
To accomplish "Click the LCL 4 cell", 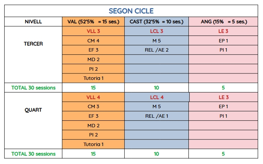I will coord(157,97).
